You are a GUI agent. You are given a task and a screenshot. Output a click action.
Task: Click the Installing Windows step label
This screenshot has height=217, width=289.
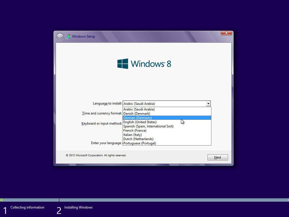pos(78,207)
